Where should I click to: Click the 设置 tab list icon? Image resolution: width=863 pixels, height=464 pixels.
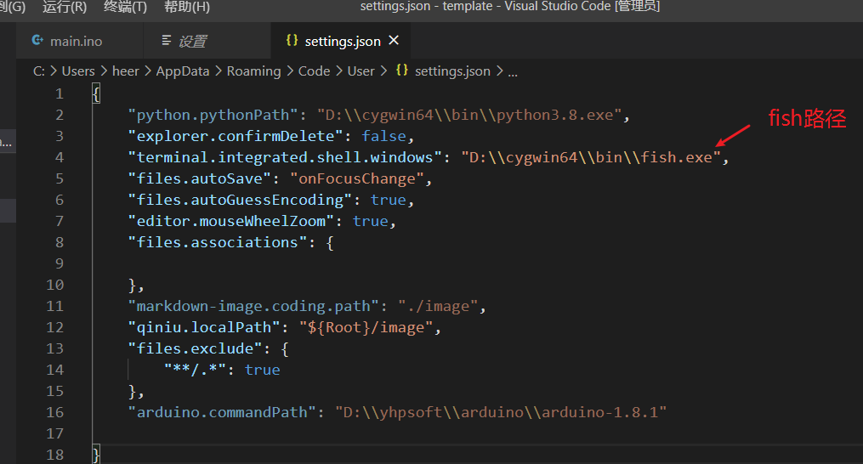pos(166,40)
